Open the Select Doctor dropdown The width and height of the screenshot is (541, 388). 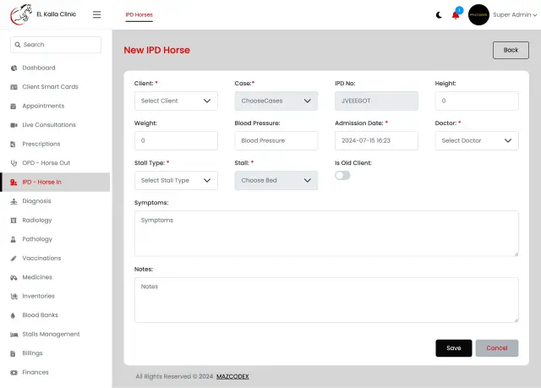(477, 140)
